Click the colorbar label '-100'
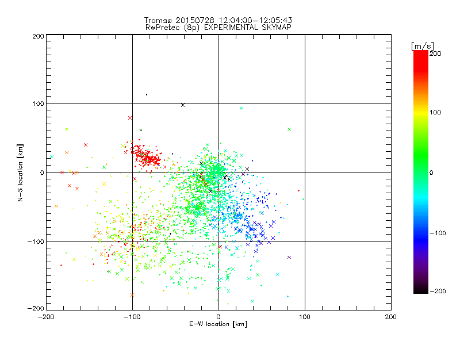Screen dimensions: 460x345 coord(438,233)
